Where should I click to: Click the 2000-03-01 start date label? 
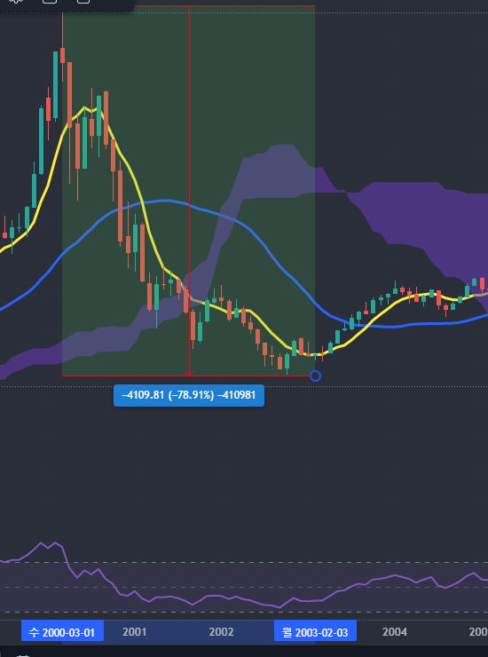click(x=62, y=632)
